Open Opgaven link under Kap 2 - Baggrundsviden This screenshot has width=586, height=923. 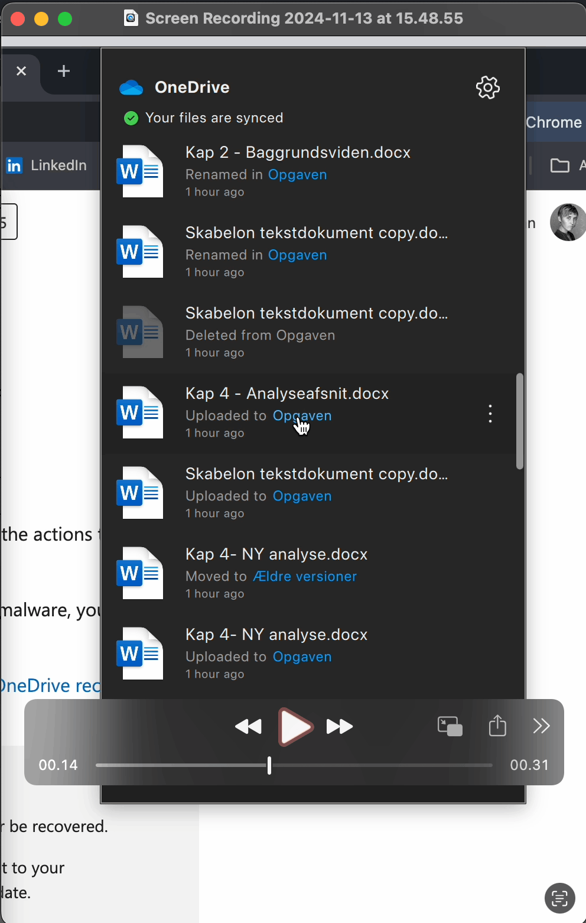click(x=298, y=175)
